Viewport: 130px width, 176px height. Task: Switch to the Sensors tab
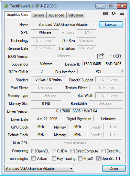38,15
